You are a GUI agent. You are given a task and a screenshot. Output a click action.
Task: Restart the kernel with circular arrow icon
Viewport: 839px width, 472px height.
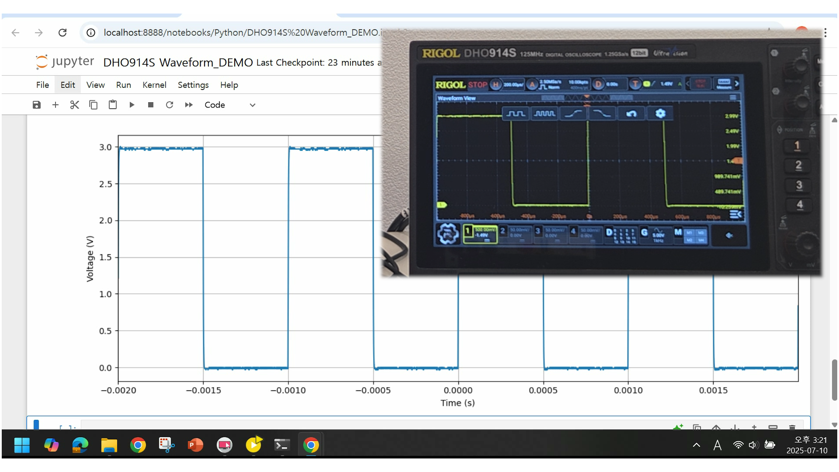pyautogui.click(x=170, y=105)
